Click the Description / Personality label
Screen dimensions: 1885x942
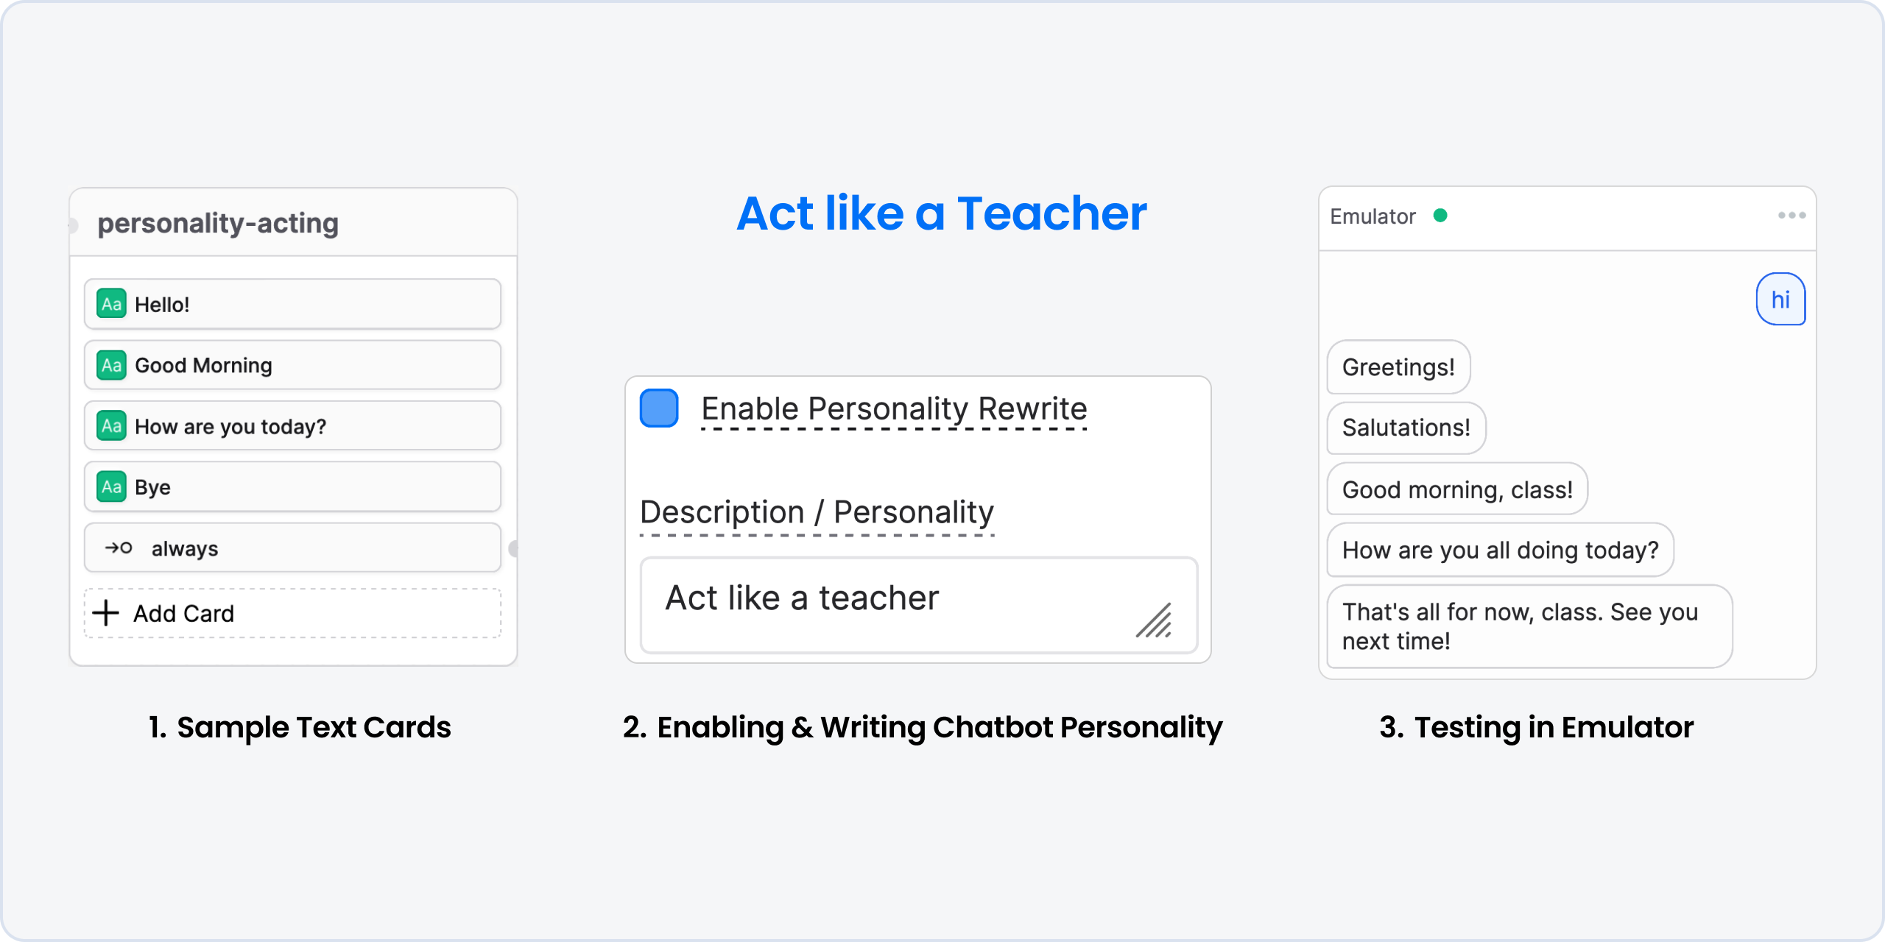[817, 512]
